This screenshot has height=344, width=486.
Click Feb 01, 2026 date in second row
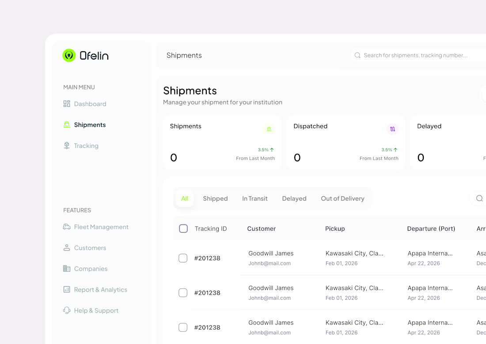point(341,298)
